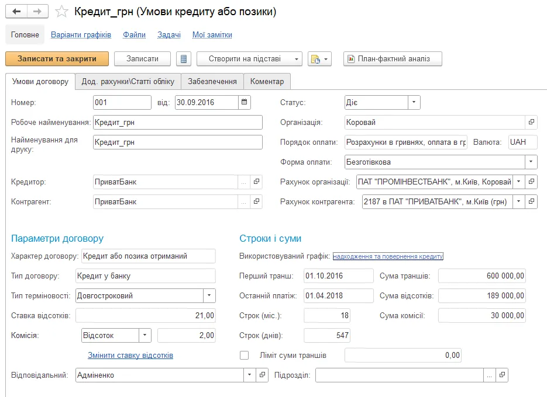Image resolution: width=547 pixels, height=397 pixels.
Task: Expand the Форма оплати dropdown
Action: coord(531,162)
